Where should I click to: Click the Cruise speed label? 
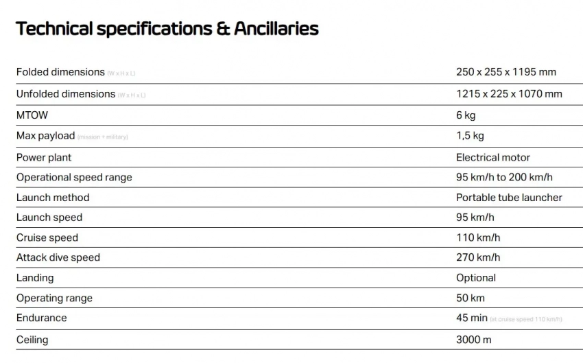[47, 237]
